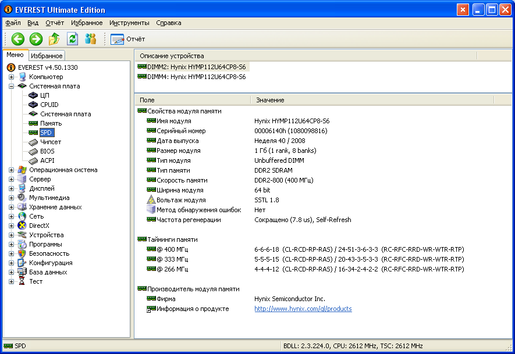The image size is (515, 354).
Task: Click the Значение column header
Action: (372, 100)
